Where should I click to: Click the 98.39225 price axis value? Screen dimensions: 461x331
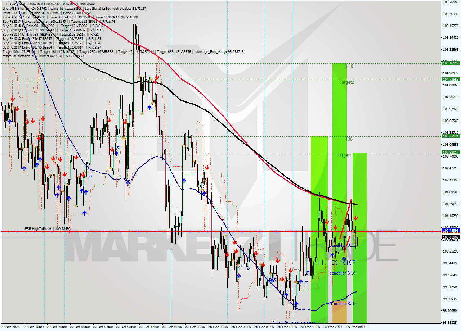coord(451,323)
